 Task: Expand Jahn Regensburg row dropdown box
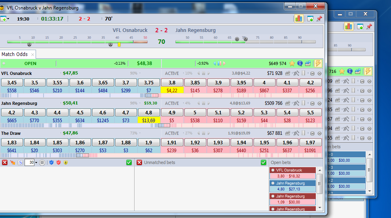[313, 103]
